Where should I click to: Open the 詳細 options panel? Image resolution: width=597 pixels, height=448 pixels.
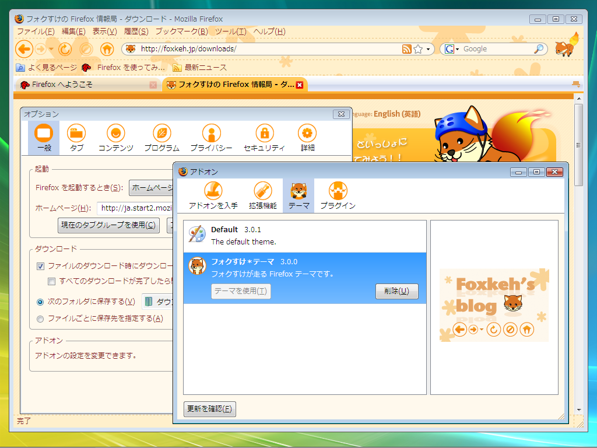pos(307,138)
